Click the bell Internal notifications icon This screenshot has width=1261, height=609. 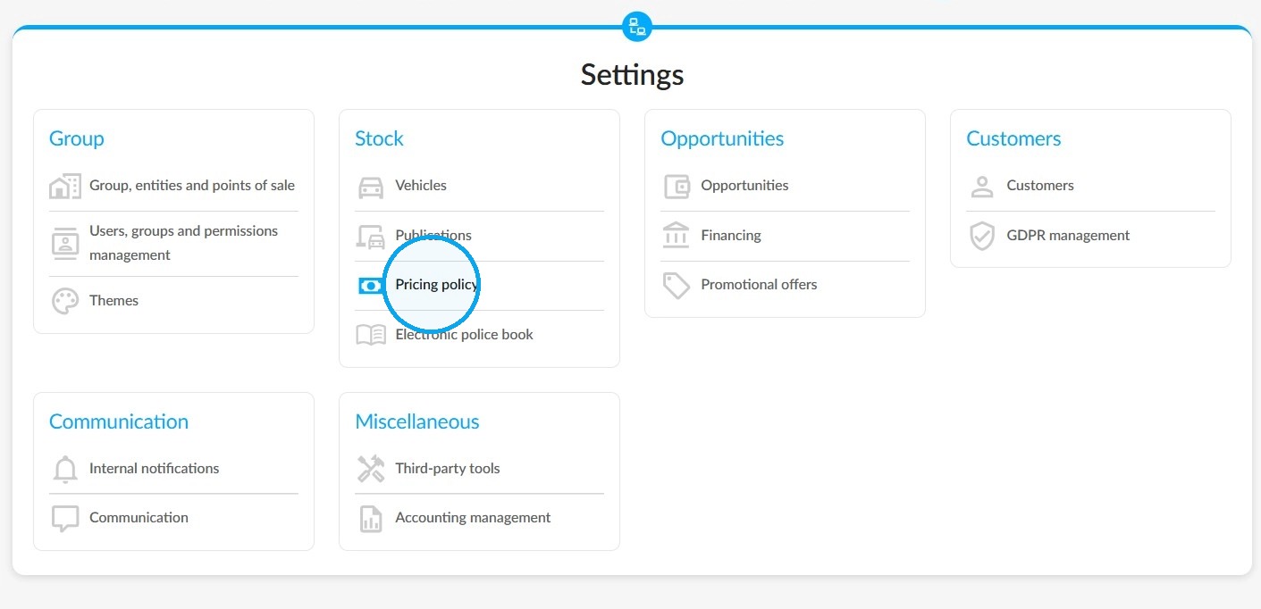(x=65, y=469)
